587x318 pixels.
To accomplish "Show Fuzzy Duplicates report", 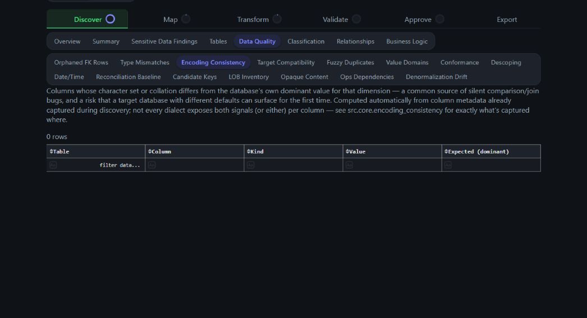I will tap(350, 62).
